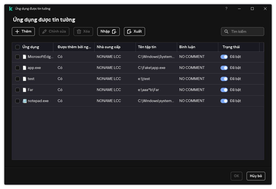The height and width of the screenshot is (189, 276).
Task: Switch off the MicrosoftEdge status toggle
Action: pos(224,57)
